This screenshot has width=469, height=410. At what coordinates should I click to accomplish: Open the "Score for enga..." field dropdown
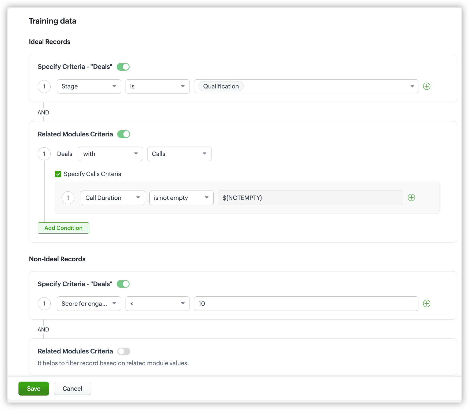point(89,304)
